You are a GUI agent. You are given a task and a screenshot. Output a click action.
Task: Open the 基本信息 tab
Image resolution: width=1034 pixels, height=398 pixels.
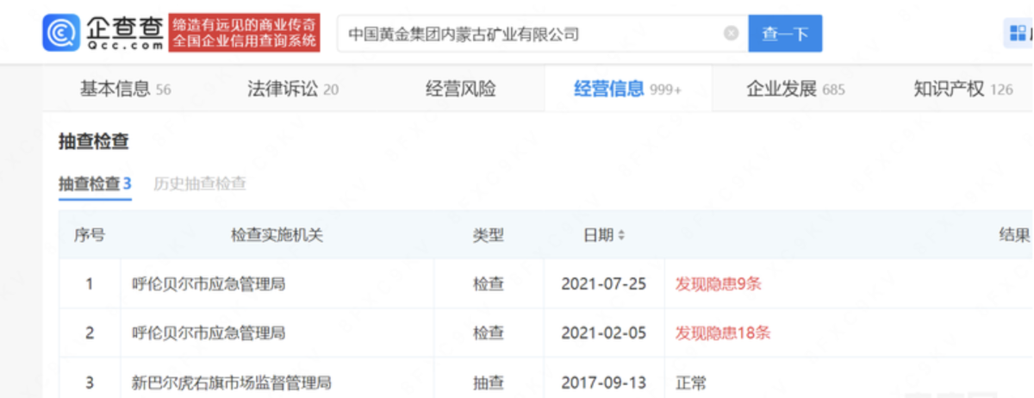(x=125, y=89)
